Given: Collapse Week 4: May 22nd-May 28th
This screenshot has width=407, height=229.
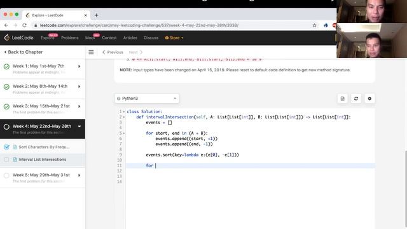Looking at the screenshot, I should pos(79,127).
